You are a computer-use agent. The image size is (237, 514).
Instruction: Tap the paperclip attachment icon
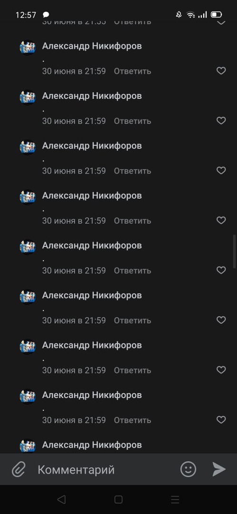pos(19,469)
